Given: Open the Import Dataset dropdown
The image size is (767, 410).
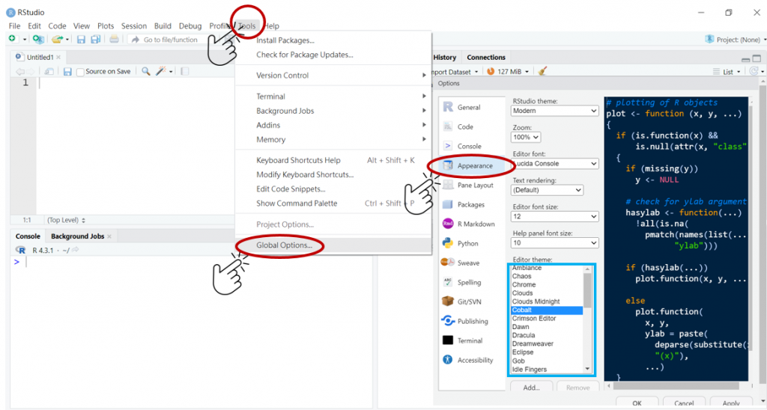Looking at the screenshot, I should coord(455,72).
